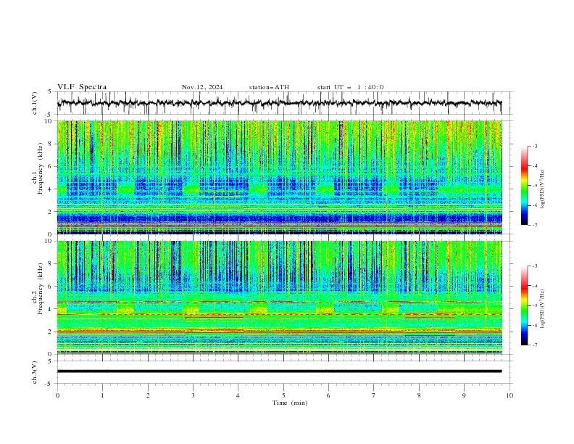
Task: Click the "ch.1(V)" waveform axis label
Action: [x=35, y=103]
